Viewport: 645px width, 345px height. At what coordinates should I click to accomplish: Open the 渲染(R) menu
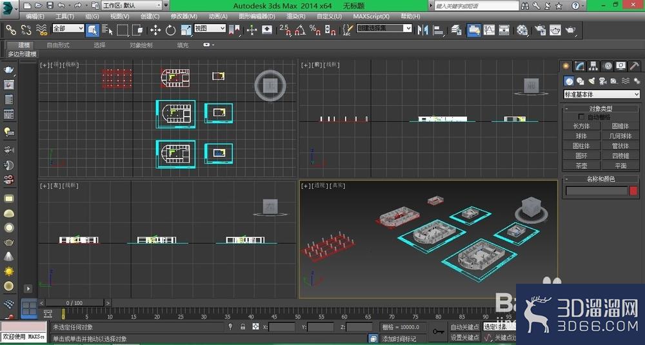296,16
